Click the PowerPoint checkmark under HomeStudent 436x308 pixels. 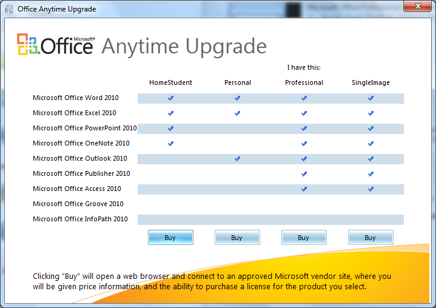click(x=171, y=129)
